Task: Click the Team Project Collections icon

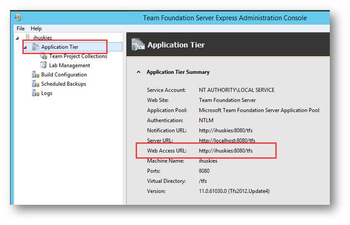Action: click(44, 56)
